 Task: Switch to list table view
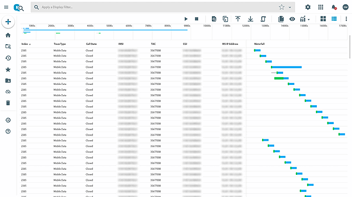point(334,19)
